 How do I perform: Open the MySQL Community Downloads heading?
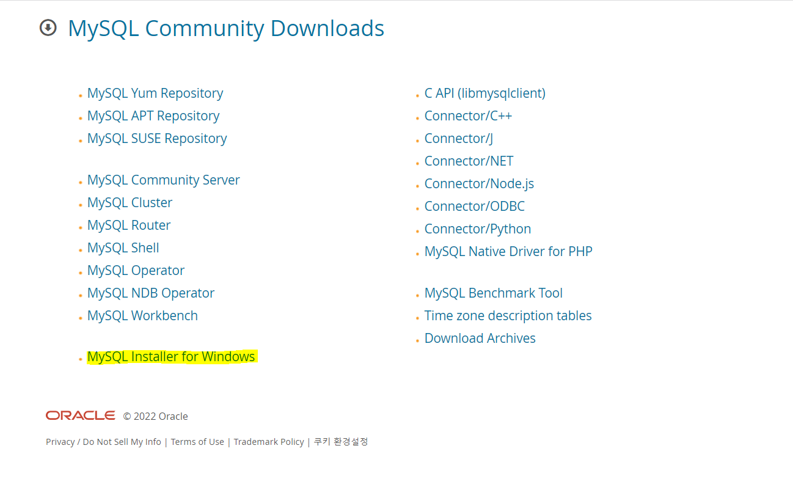(x=226, y=29)
